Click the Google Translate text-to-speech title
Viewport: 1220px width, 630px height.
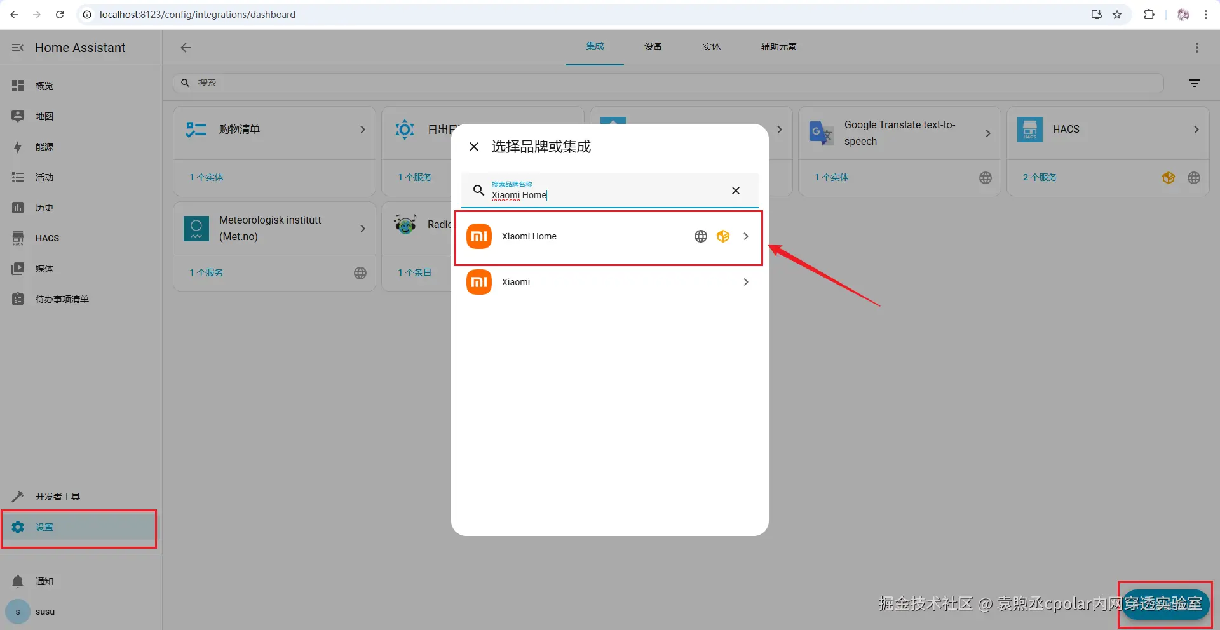click(900, 133)
